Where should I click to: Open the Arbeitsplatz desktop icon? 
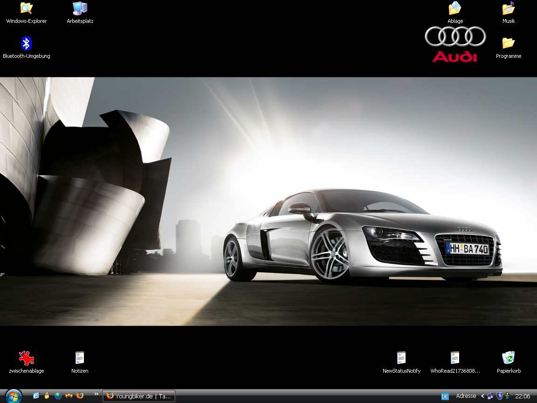pos(80,13)
